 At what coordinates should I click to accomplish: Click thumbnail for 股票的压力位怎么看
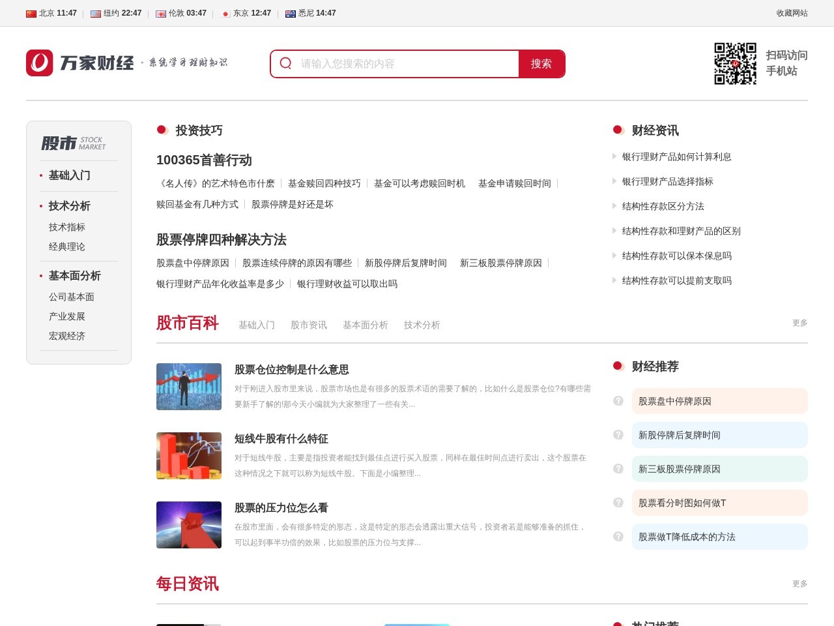coord(189,525)
